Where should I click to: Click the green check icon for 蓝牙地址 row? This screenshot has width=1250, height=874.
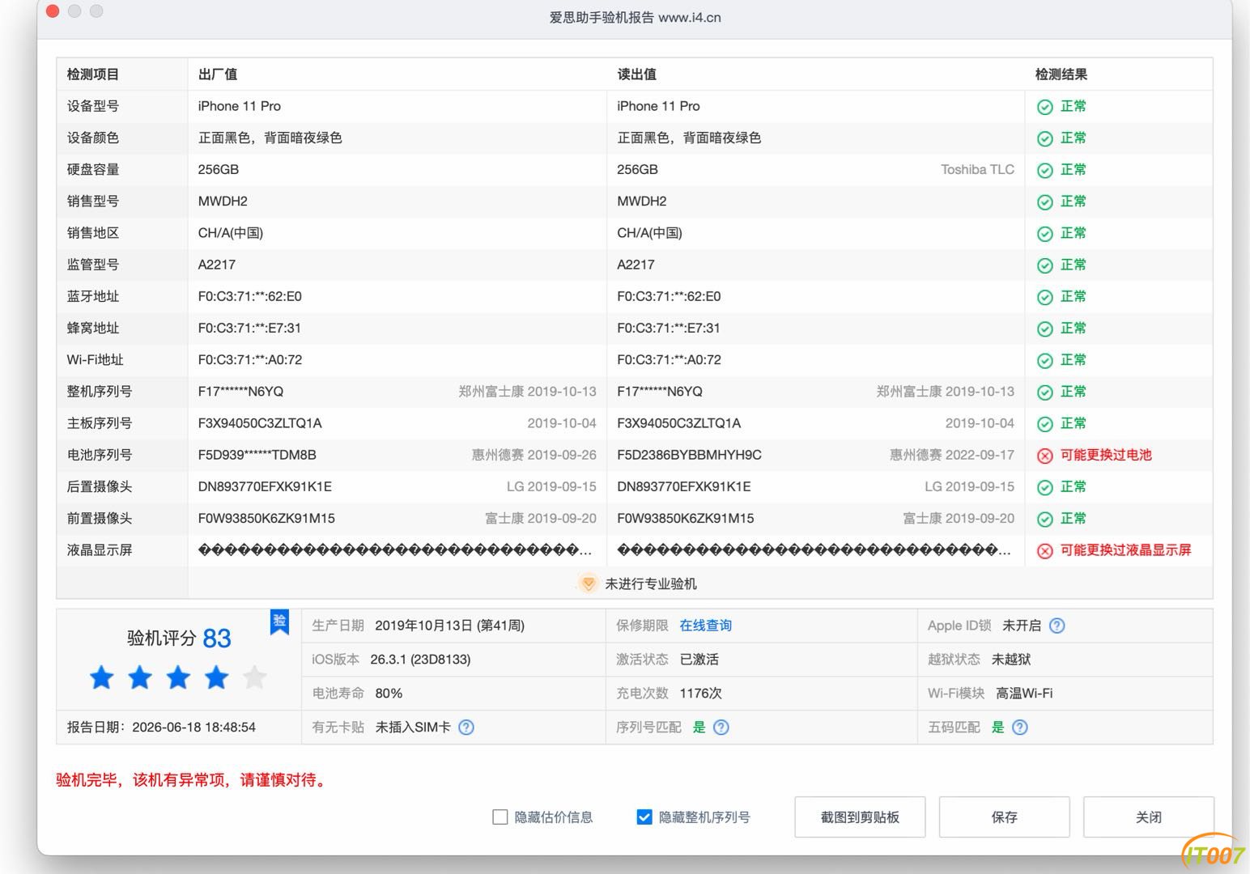[1045, 297]
